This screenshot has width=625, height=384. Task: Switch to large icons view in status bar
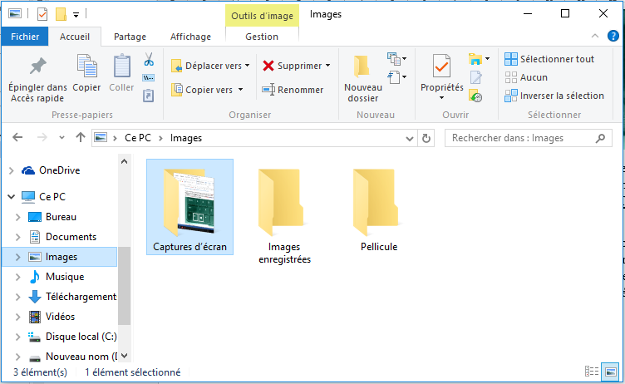[x=610, y=372]
